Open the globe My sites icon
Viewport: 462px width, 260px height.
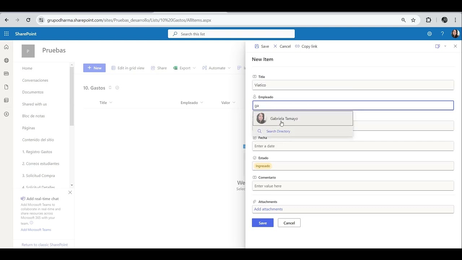6,60
